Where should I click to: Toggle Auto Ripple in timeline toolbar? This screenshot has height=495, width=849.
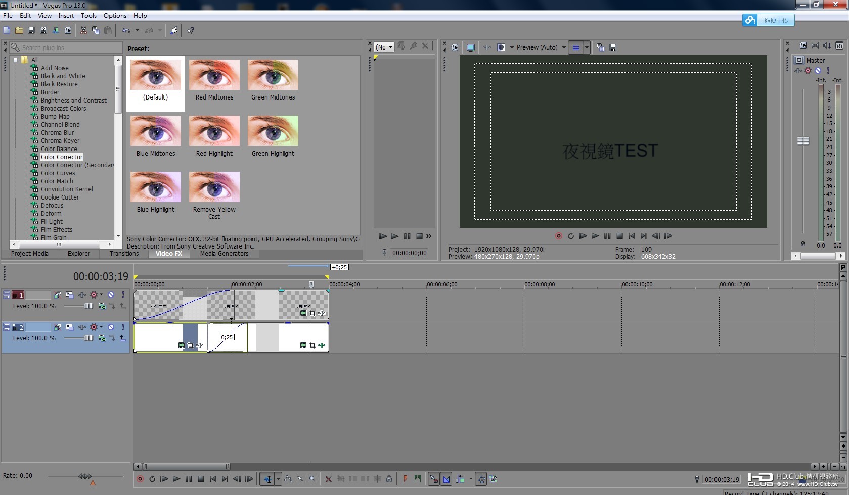click(460, 479)
